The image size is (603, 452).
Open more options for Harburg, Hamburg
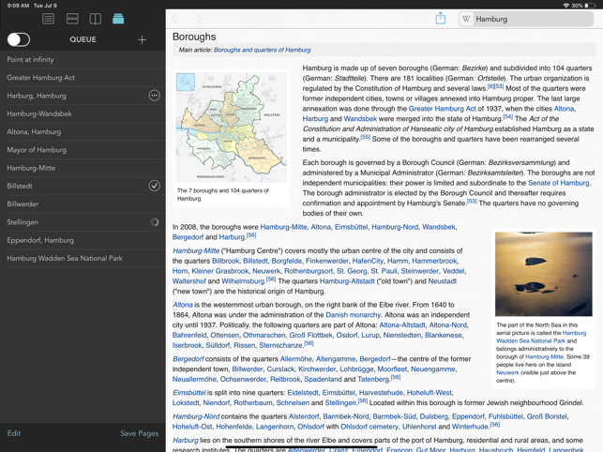point(154,96)
